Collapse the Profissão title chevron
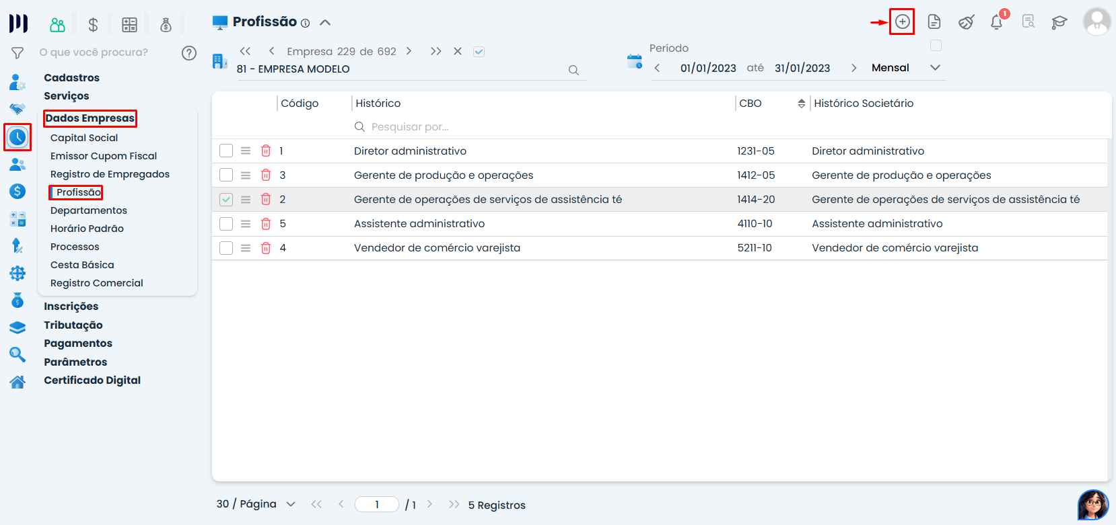The height and width of the screenshot is (525, 1116). 325,22
